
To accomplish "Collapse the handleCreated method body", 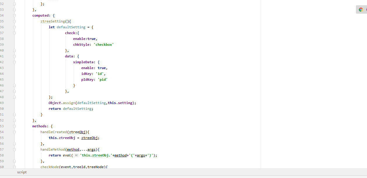I will click(x=14, y=132).
